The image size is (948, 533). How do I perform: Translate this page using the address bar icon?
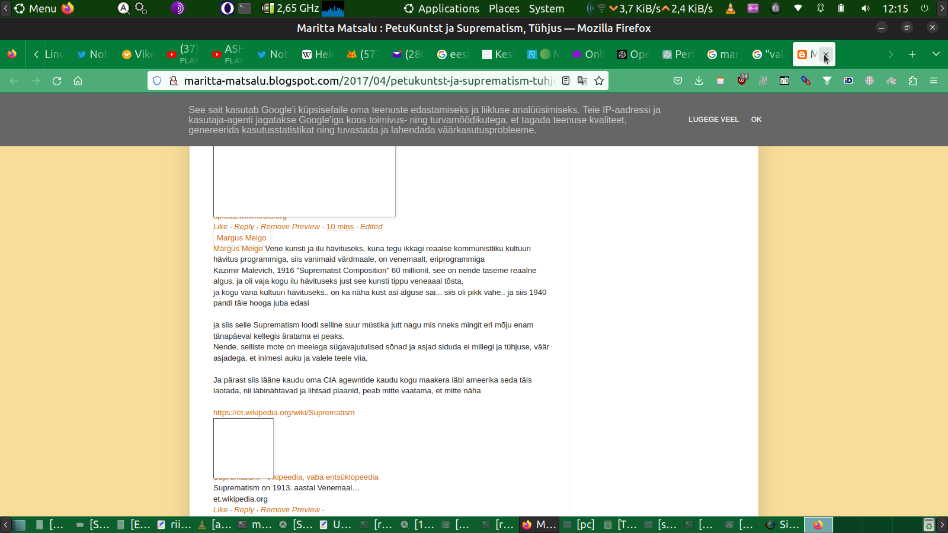(582, 81)
